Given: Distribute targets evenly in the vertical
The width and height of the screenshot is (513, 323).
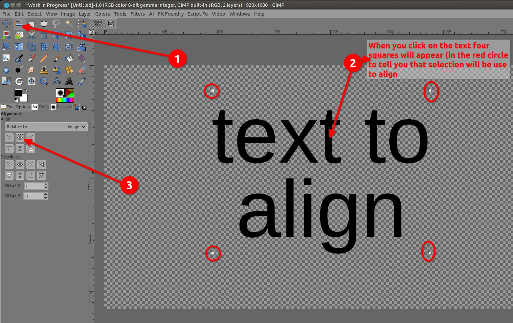Looking at the screenshot, I should point(42,175).
